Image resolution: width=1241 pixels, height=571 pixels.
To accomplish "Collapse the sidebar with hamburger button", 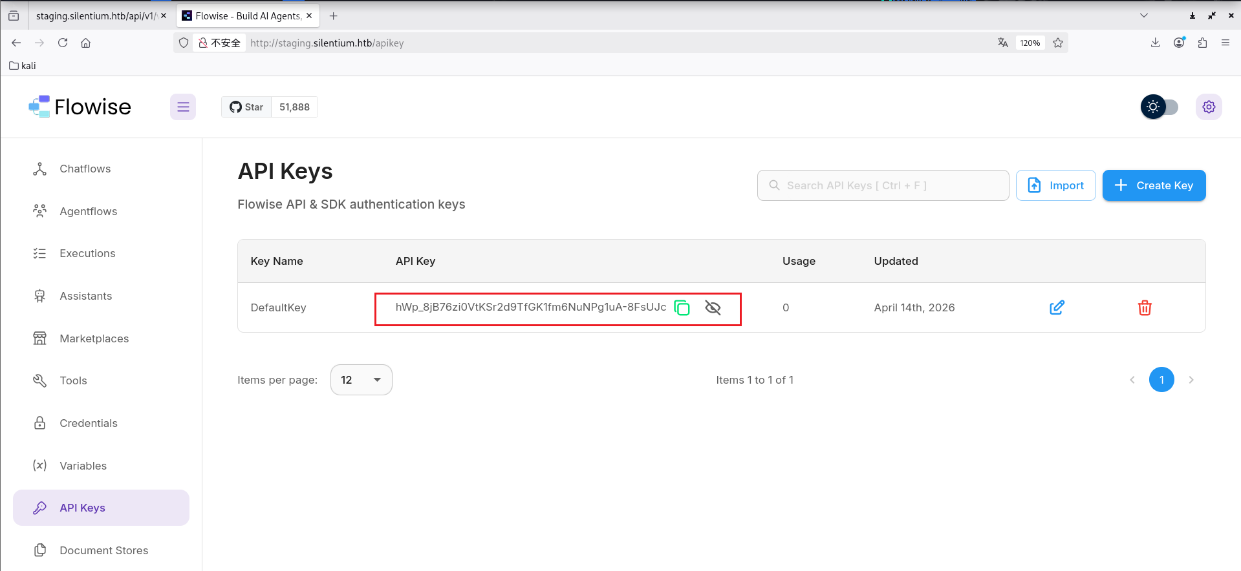I will (x=183, y=107).
